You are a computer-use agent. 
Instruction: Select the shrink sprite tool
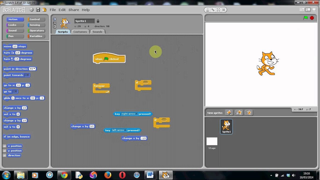coord(223,10)
